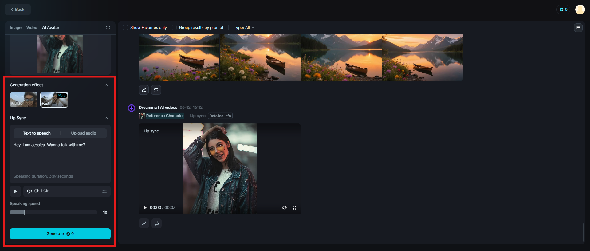
Task: Click the 'Dreamina | AI videos' title
Action: (x=158, y=108)
